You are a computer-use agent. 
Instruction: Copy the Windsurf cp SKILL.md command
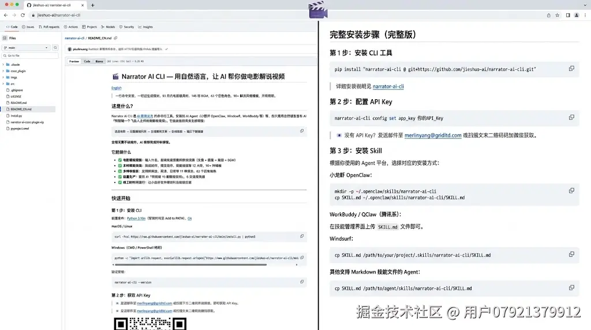(x=571, y=254)
